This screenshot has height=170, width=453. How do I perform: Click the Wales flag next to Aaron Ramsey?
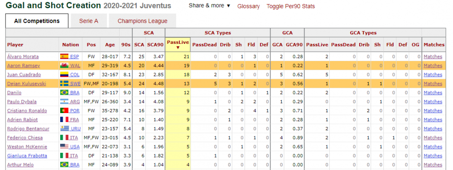[x=64, y=66]
